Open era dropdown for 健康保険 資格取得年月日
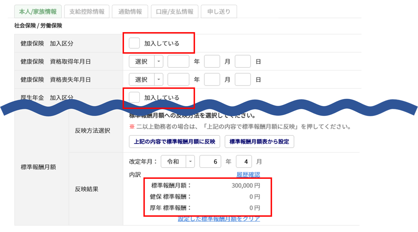Screen dimensions: 418x232 click(x=146, y=62)
